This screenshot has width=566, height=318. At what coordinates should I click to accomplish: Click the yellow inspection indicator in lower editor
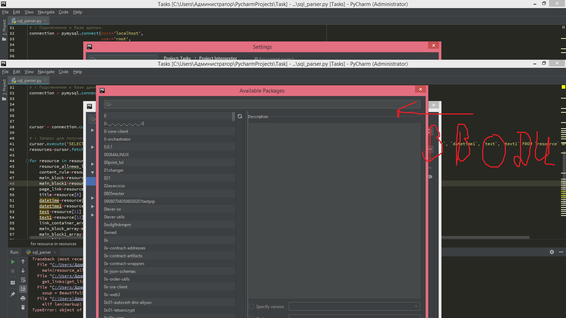tap(564, 87)
